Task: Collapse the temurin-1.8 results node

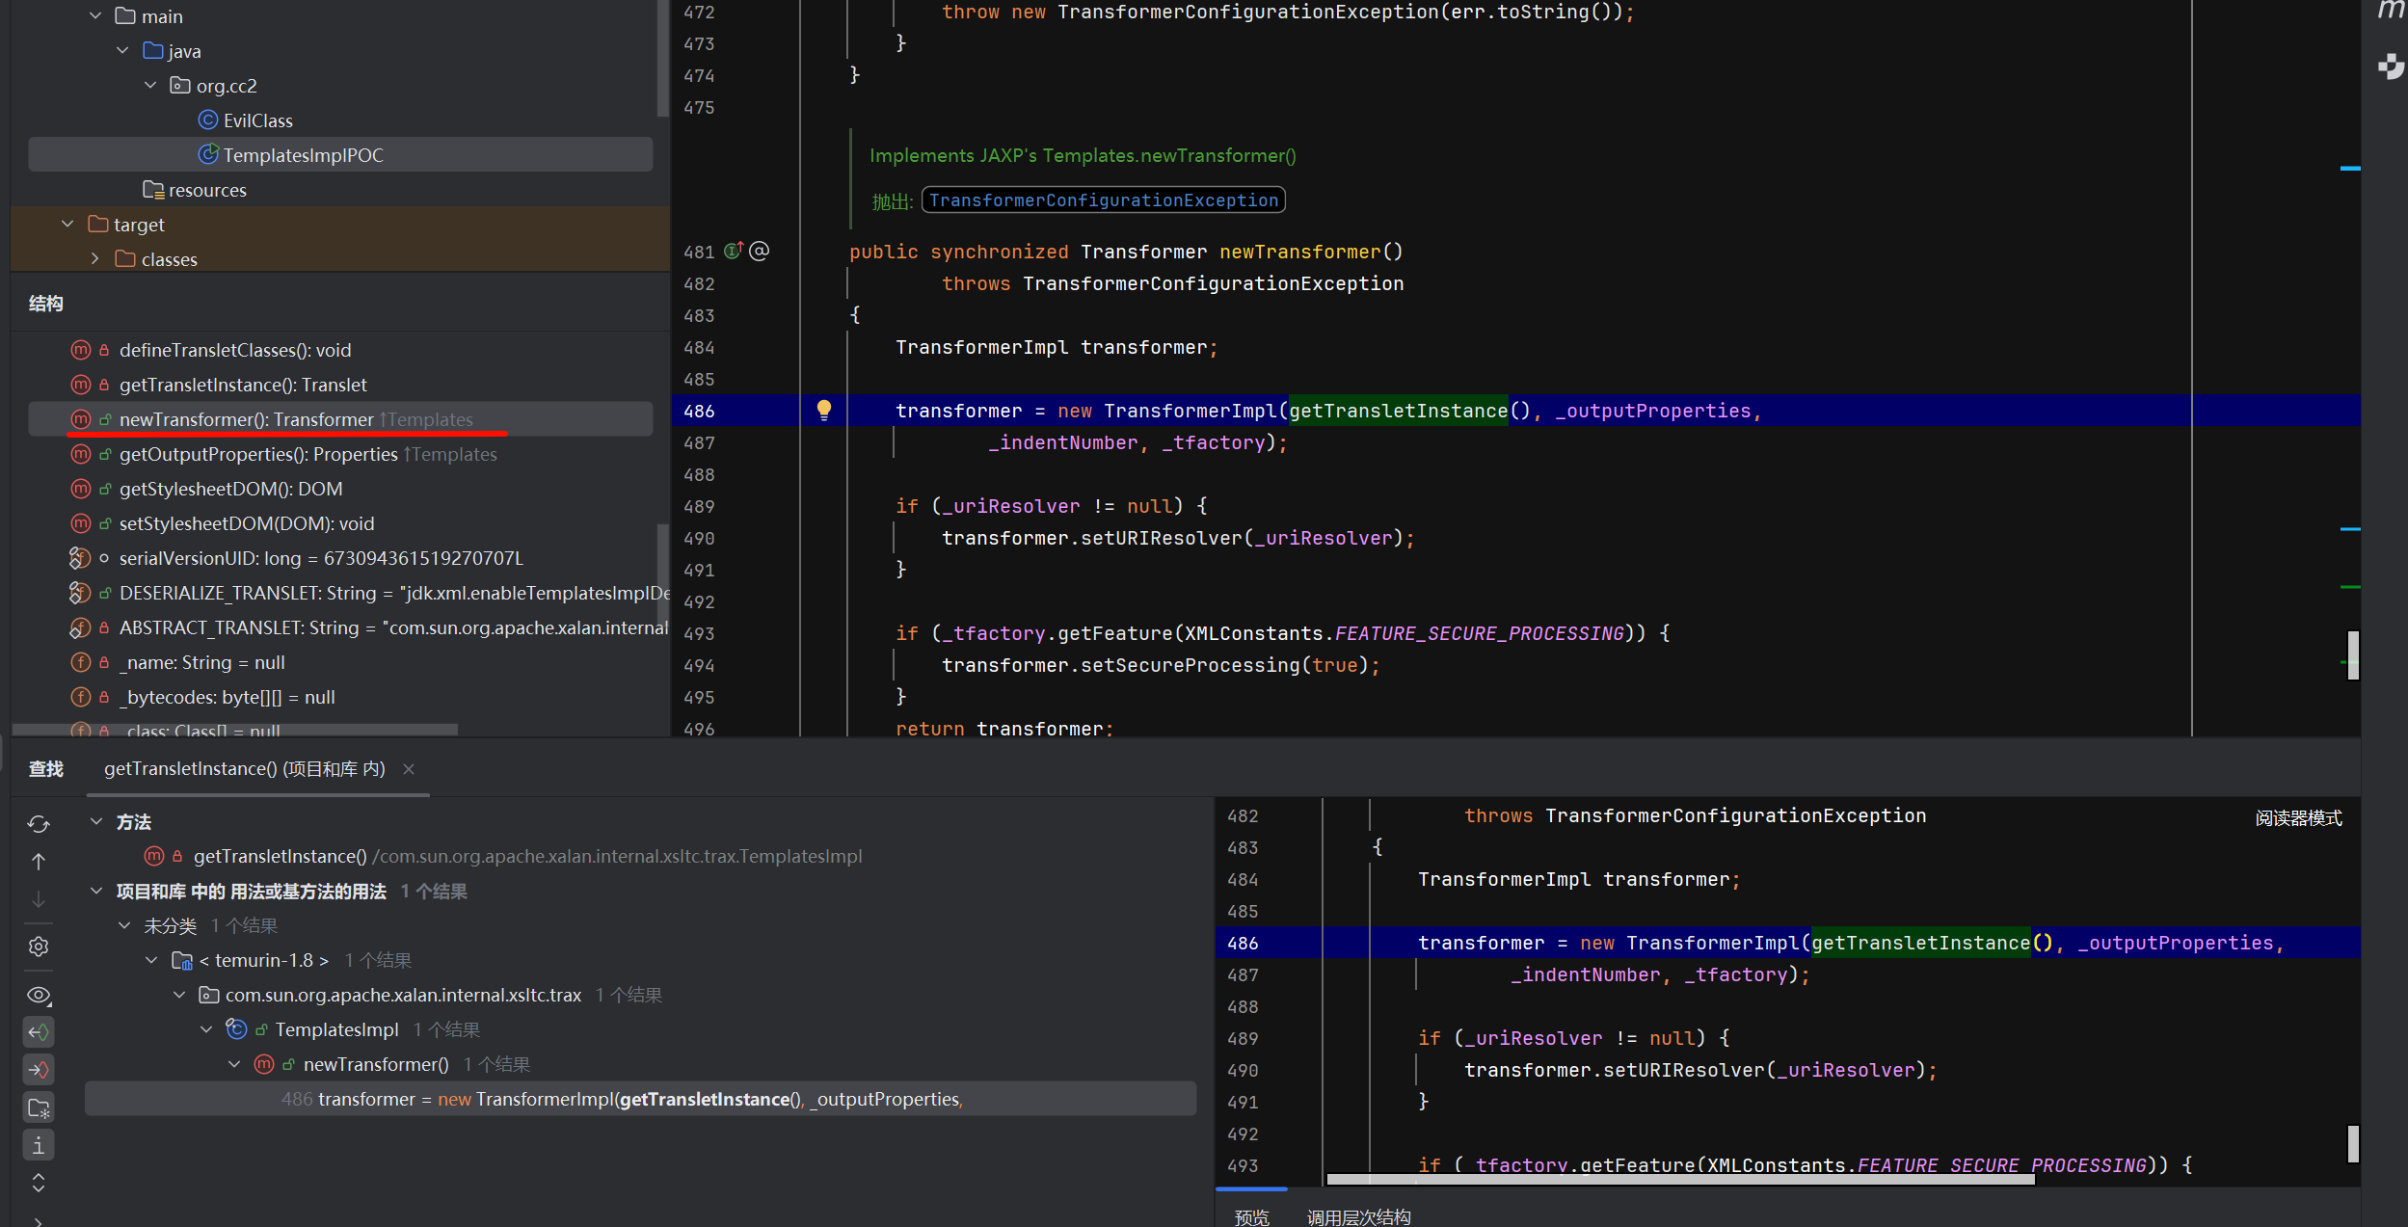Action: [x=151, y=960]
